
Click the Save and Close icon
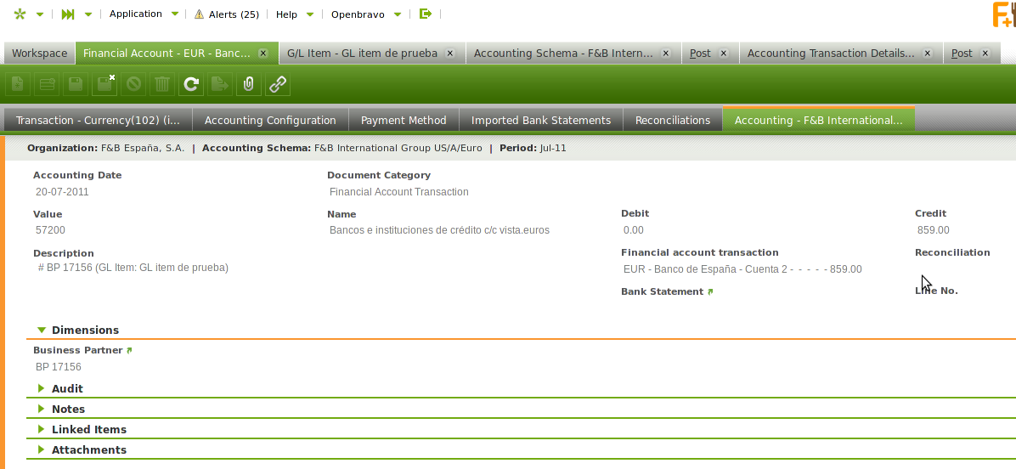(104, 83)
